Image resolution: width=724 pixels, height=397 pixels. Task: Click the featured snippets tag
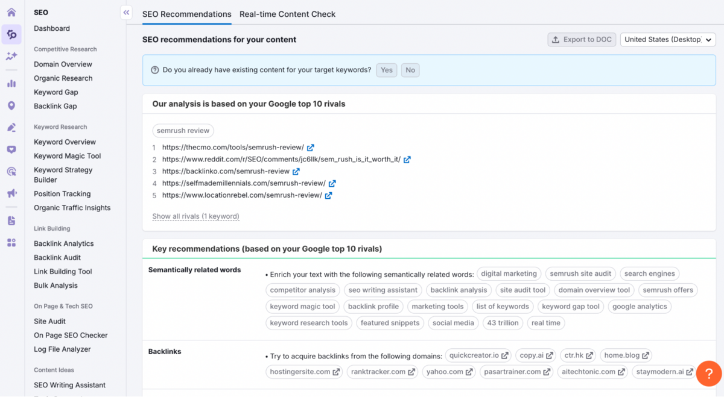click(390, 323)
